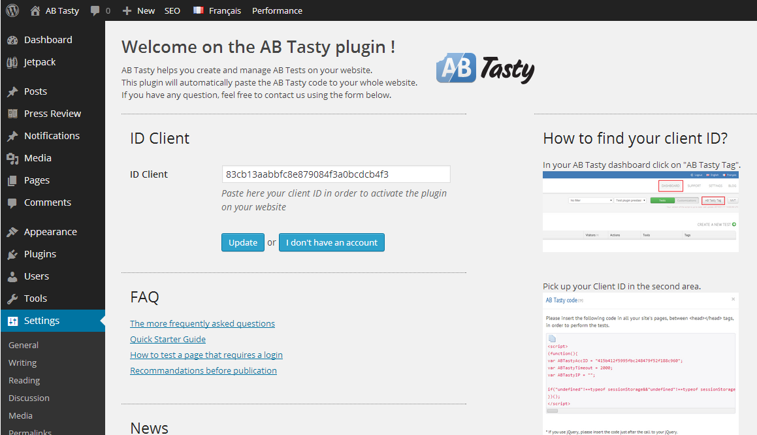Switch language via Français menu
This screenshot has width=757, height=435.
225,10
